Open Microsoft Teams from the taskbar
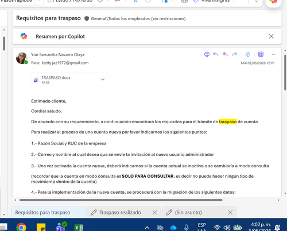The width and height of the screenshot is (287, 231). pyautogui.click(x=61, y=226)
